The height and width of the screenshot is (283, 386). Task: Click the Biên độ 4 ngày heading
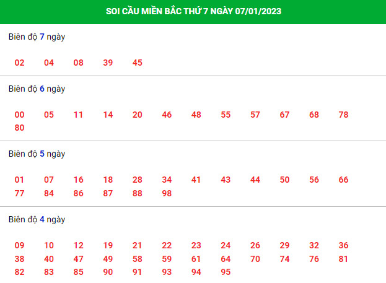[37, 219]
